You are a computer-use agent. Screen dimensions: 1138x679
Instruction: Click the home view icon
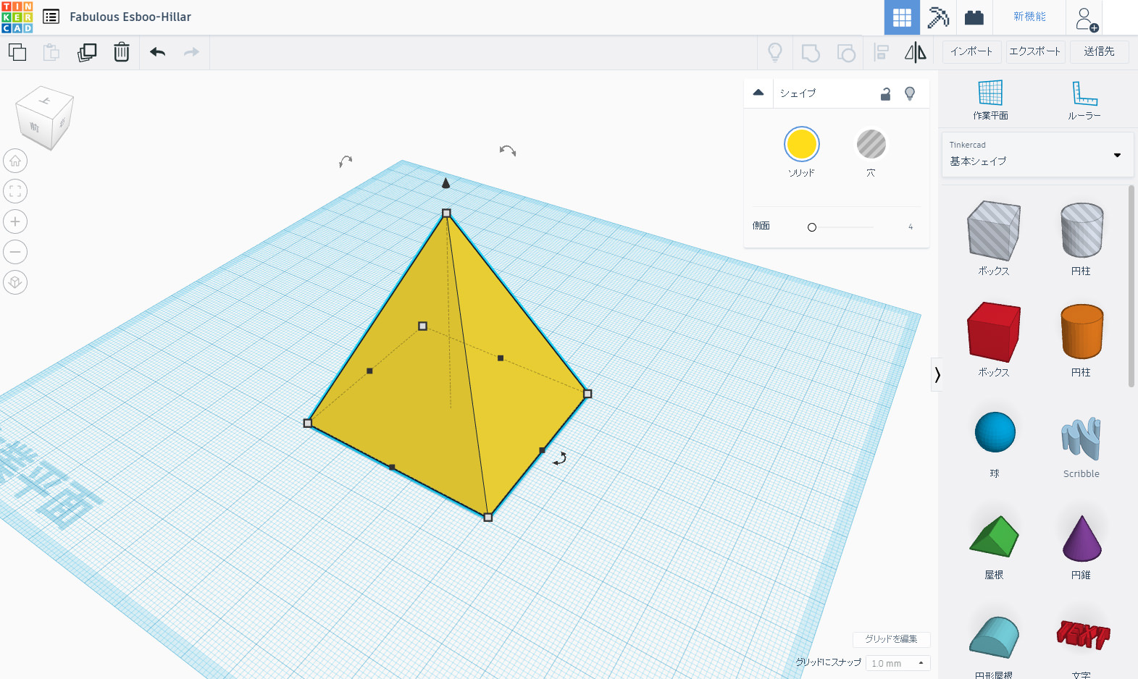click(x=15, y=161)
